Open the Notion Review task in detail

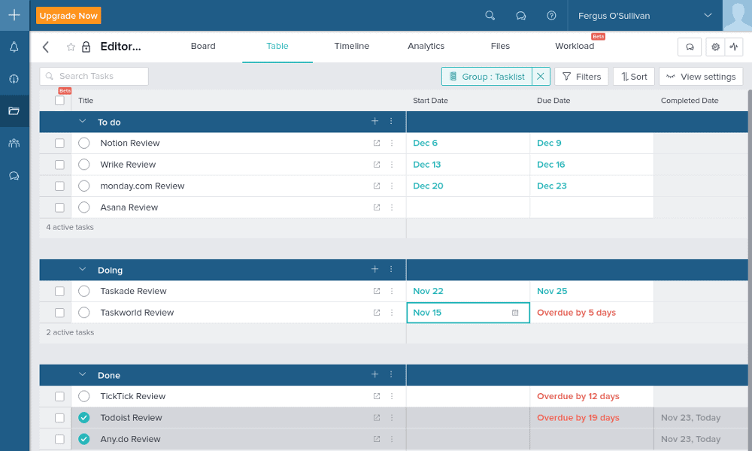[x=377, y=143]
